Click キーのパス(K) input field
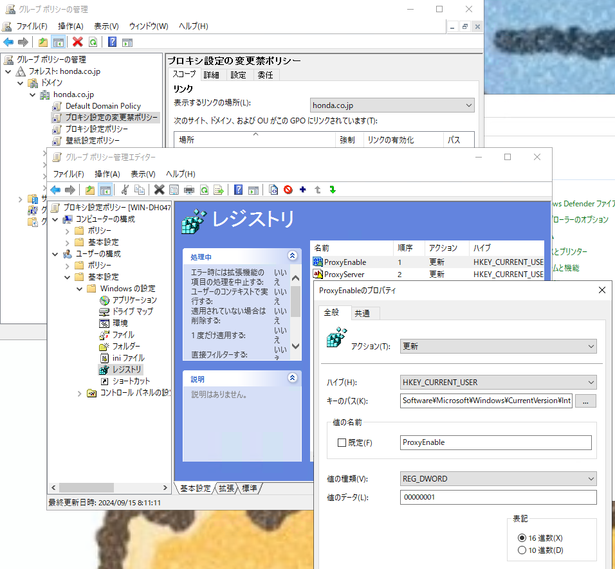The width and height of the screenshot is (615, 569). click(x=486, y=401)
